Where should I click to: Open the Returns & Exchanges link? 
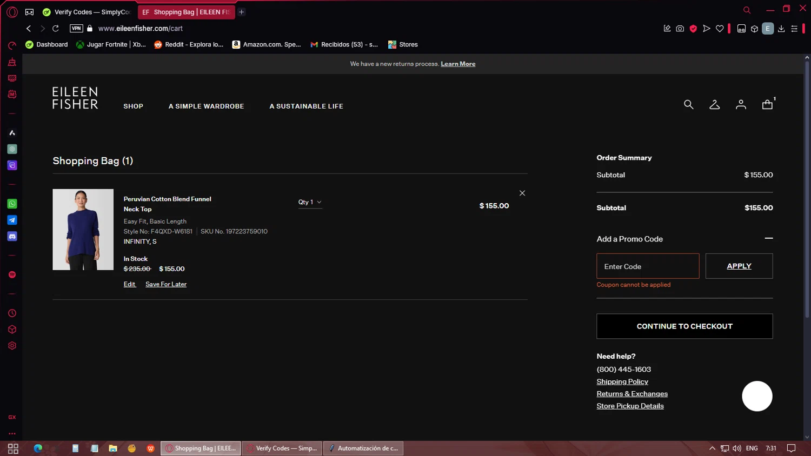[x=632, y=394]
